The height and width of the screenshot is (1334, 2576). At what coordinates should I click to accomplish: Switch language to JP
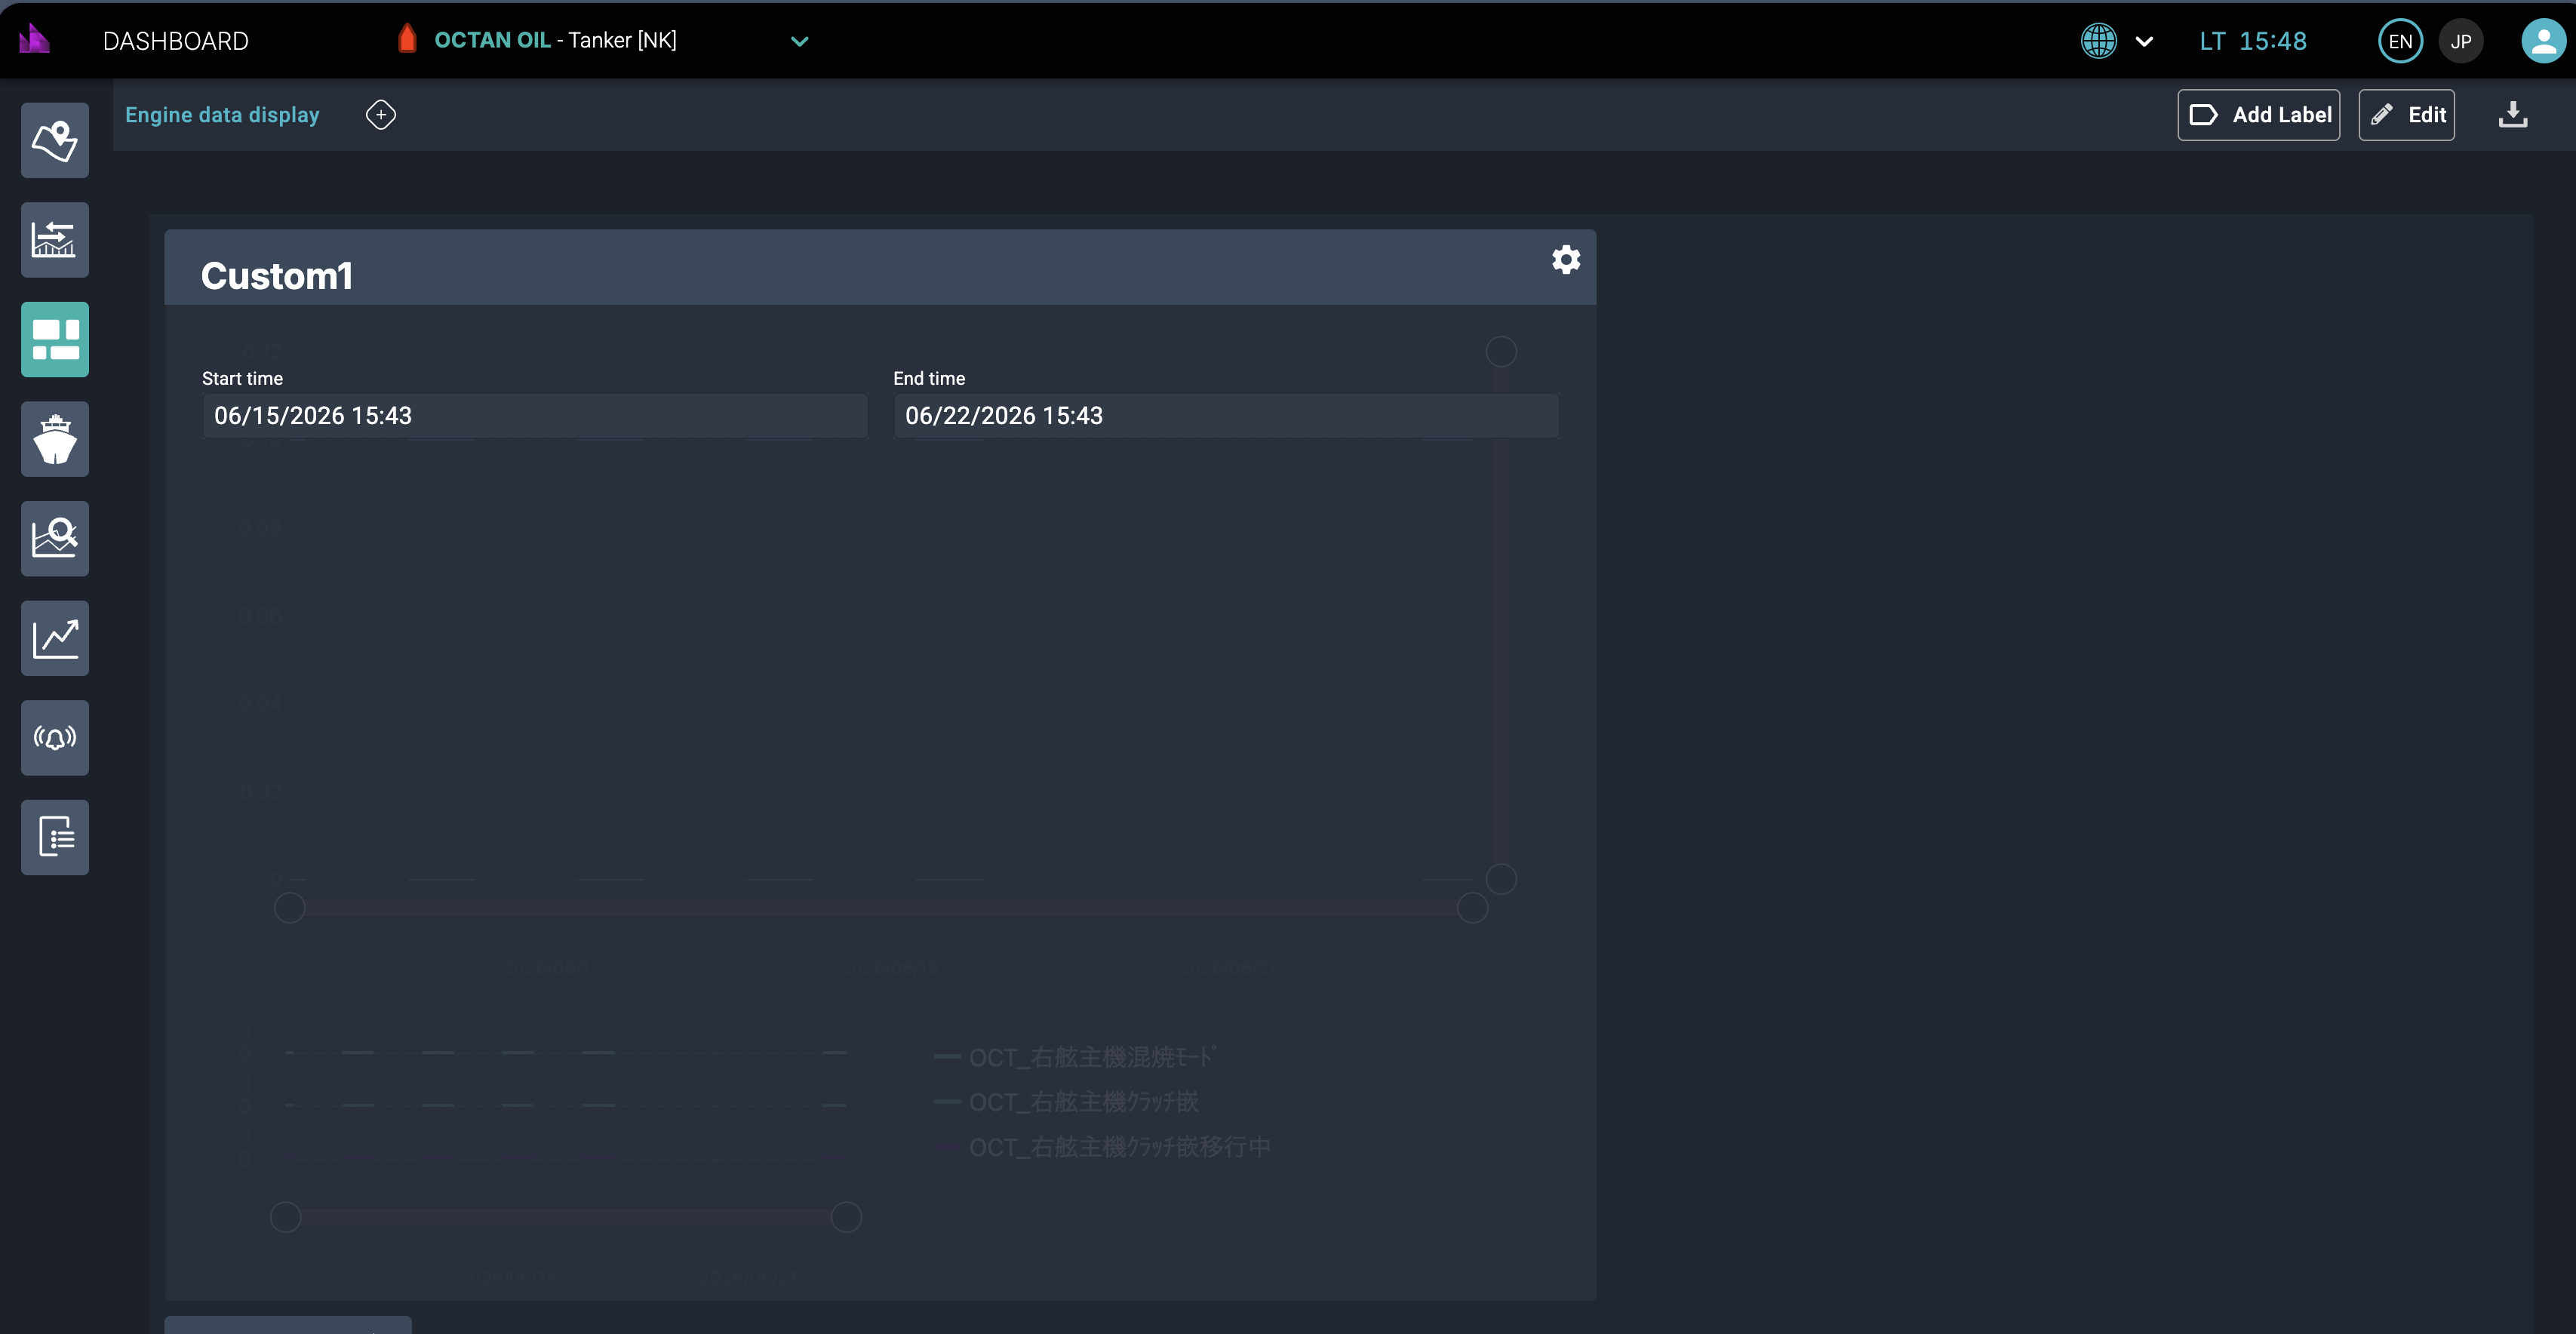[x=2461, y=41]
